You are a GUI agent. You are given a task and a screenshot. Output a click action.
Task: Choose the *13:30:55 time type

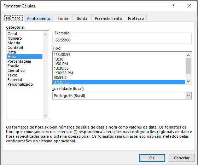[x=119, y=55]
